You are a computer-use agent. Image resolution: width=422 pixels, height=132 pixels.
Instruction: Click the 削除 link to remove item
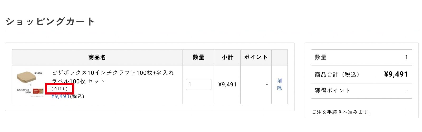[x=279, y=84]
